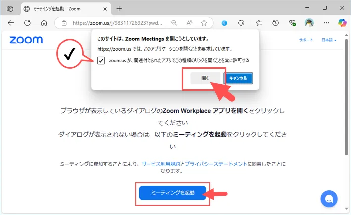Expand the 日本語 language dropdown
Screen dimensions: 351x215
click(x=329, y=40)
